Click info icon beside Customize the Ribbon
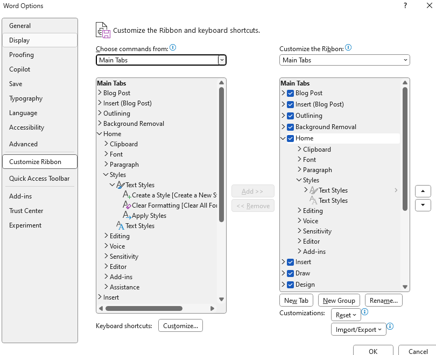Image resolution: width=436 pixels, height=355 pixels. click(x=348, y=47)
